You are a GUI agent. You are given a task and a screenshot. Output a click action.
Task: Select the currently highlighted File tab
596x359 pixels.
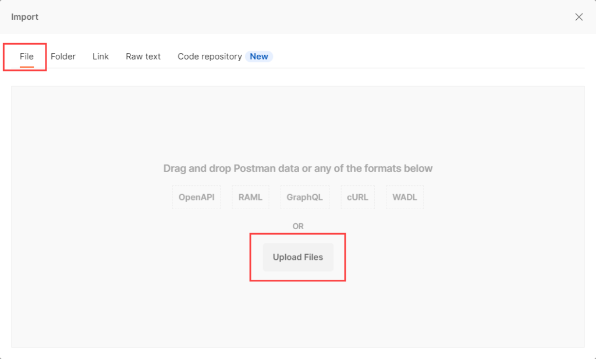26,56
